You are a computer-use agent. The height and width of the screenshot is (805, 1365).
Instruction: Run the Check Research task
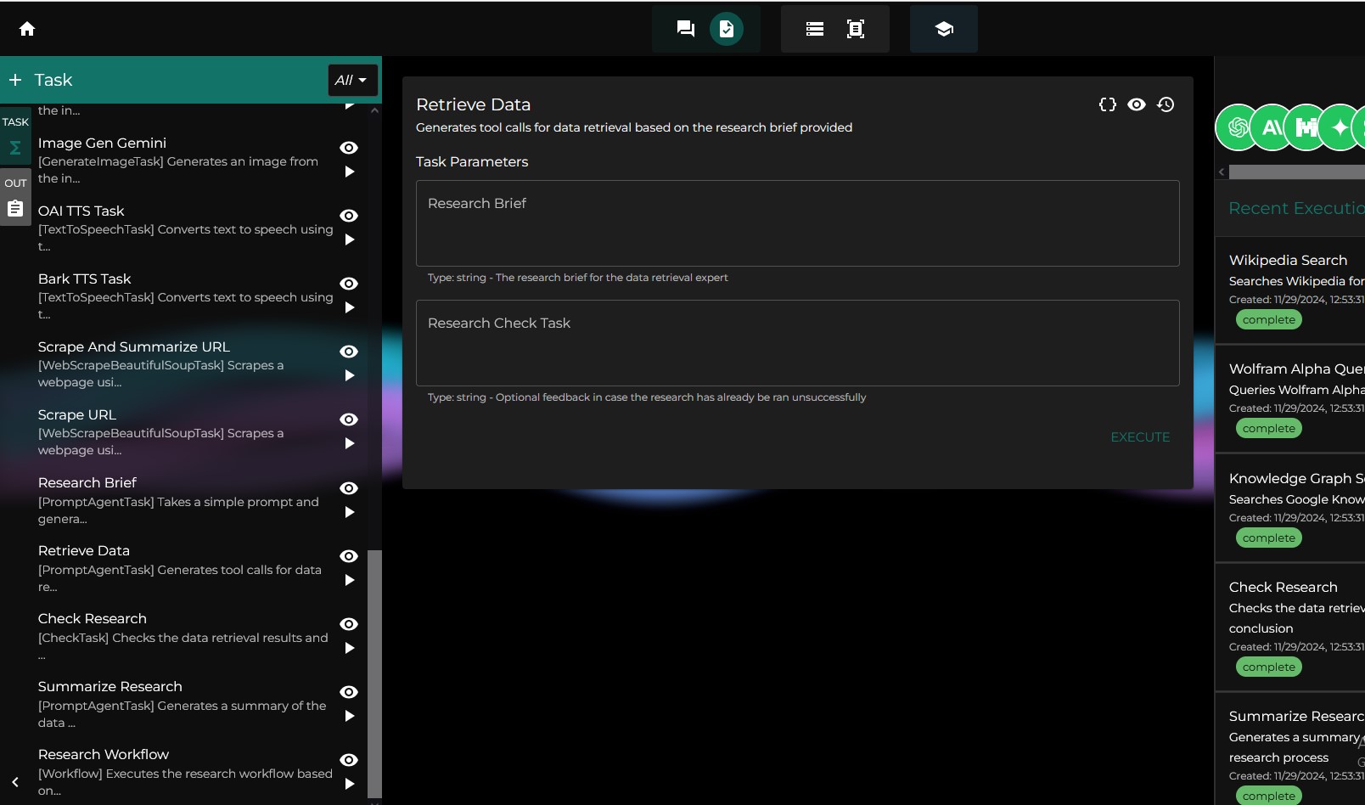[349, 648]
